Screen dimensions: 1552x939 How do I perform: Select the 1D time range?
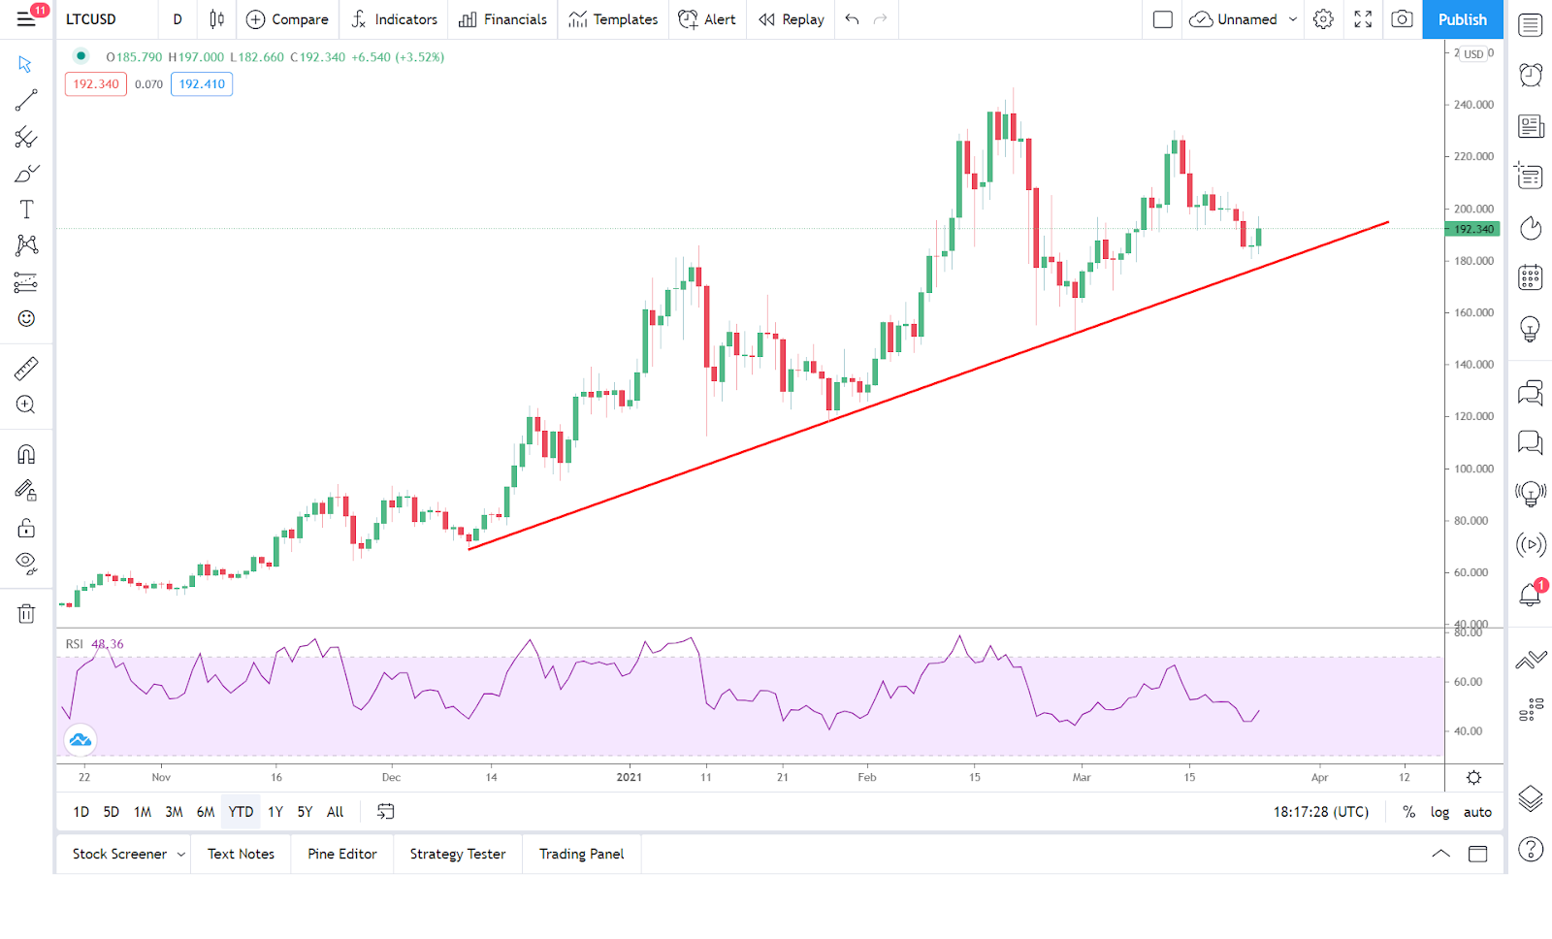pyautogui.click(x=81, y=812)
